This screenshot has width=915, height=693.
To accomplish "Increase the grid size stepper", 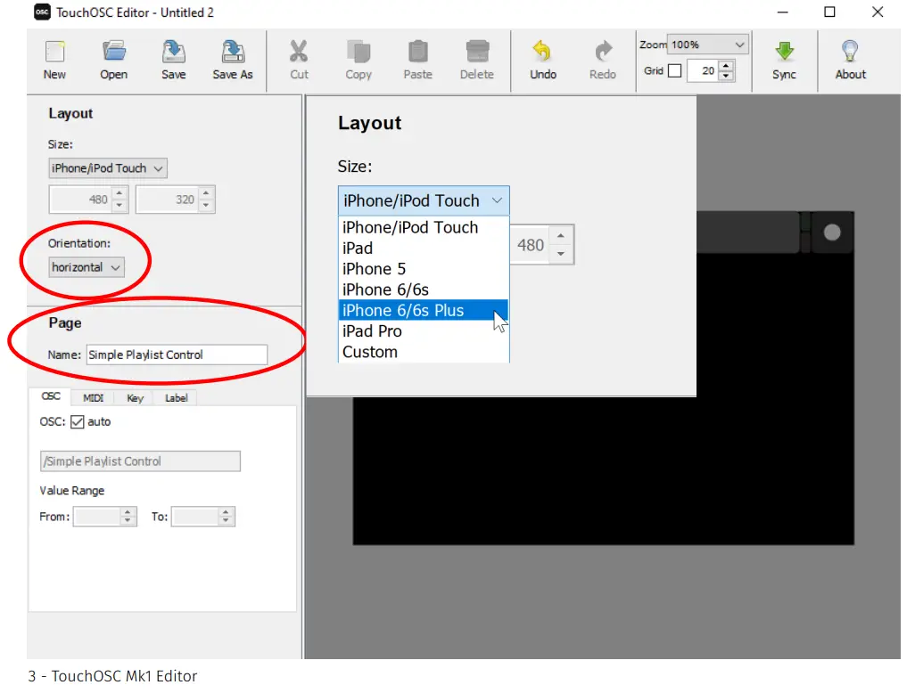I will (x=726, y=65).
